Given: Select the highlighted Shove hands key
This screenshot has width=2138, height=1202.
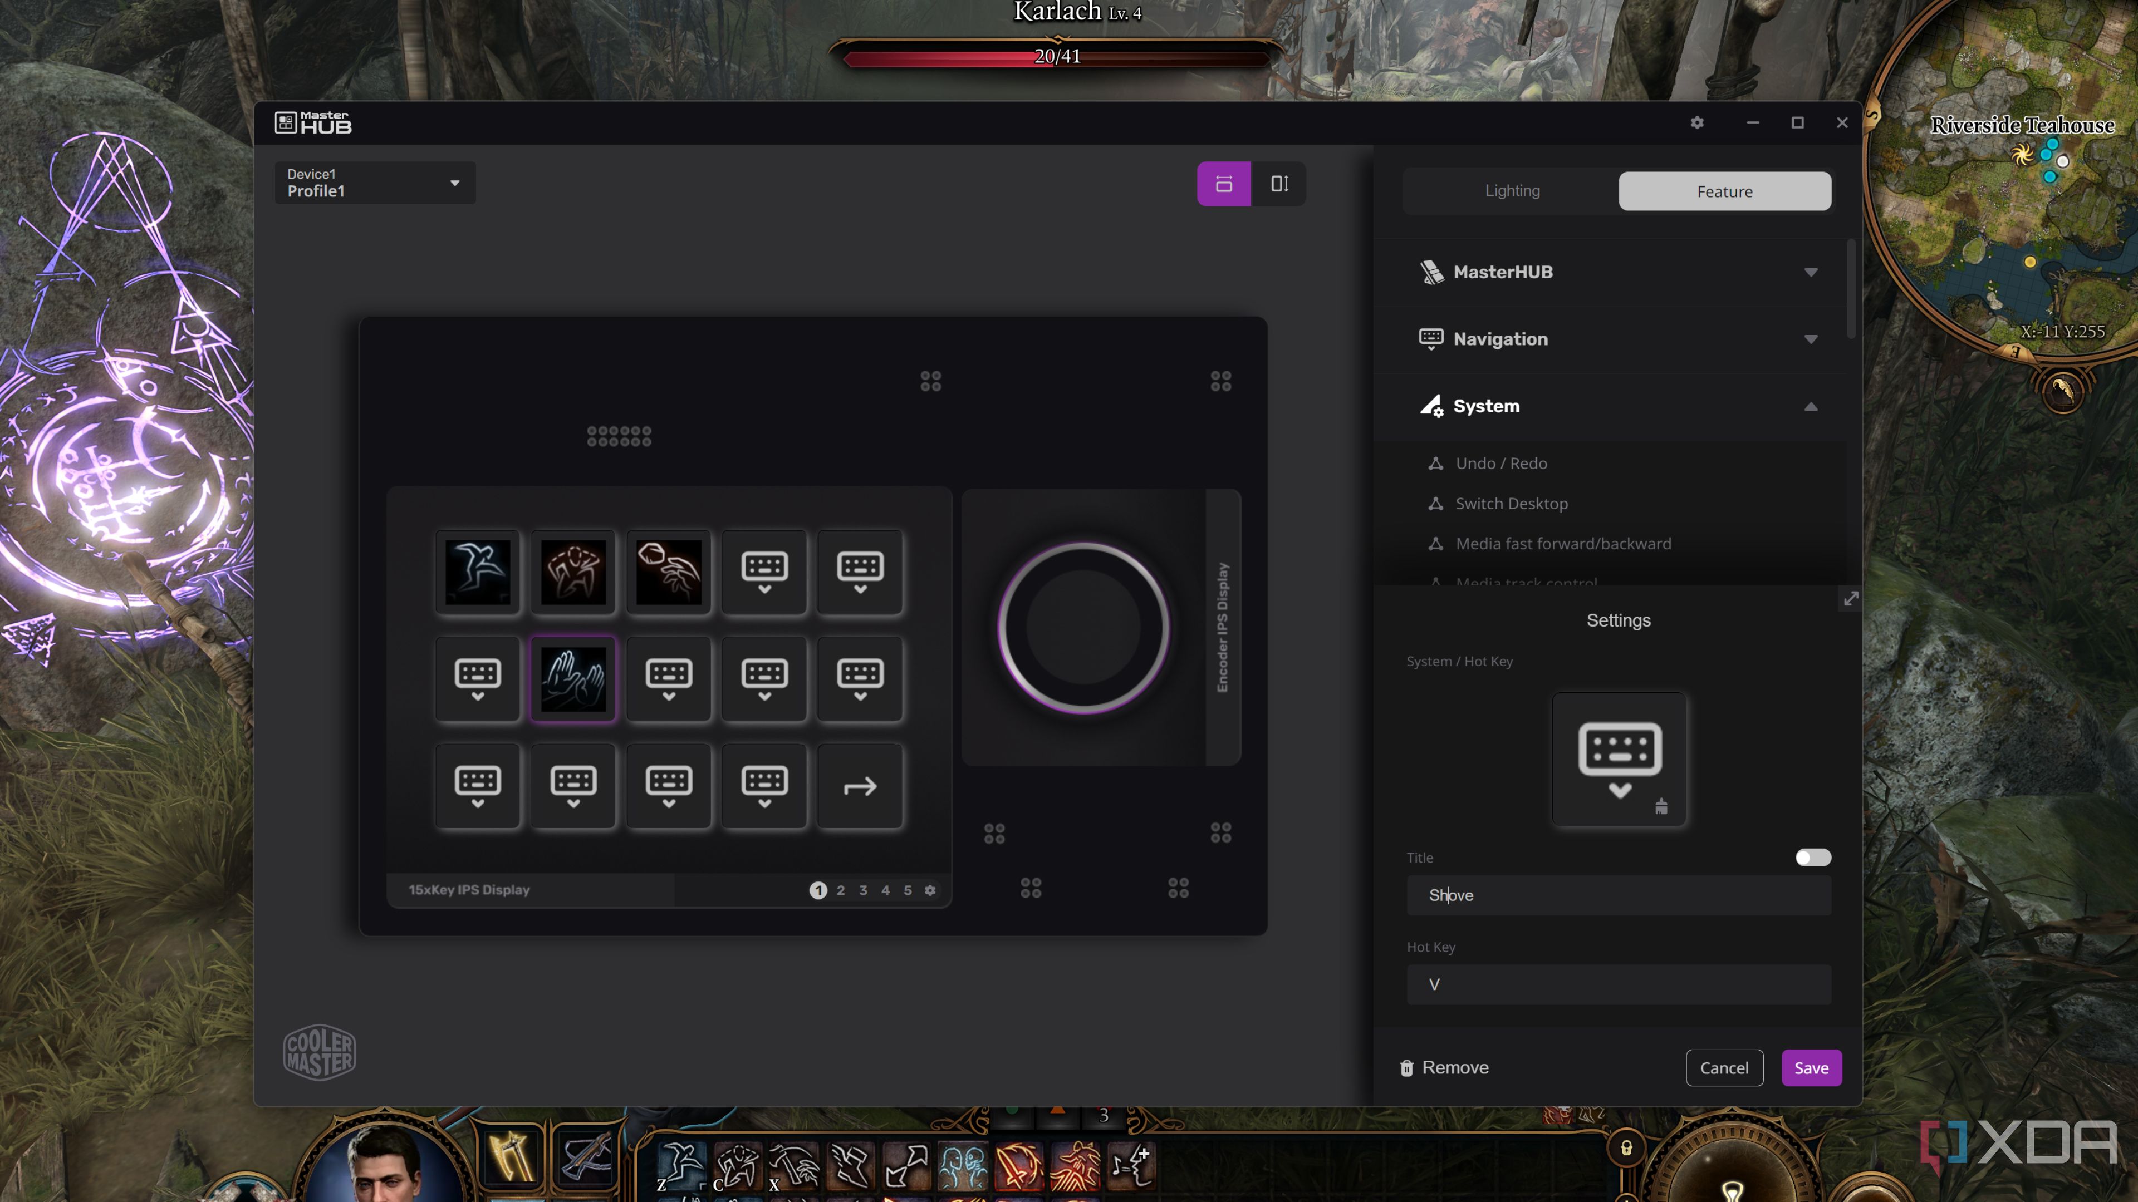Looking at the screenshot, I should coord(573,678).
